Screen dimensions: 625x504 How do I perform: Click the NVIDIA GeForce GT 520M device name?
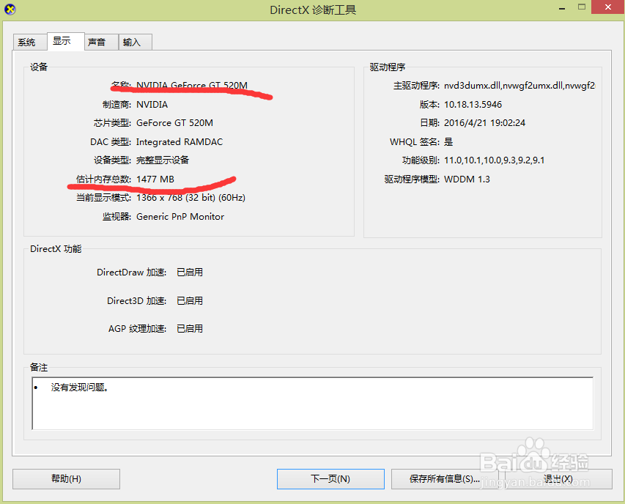click(x=192, y=85)
